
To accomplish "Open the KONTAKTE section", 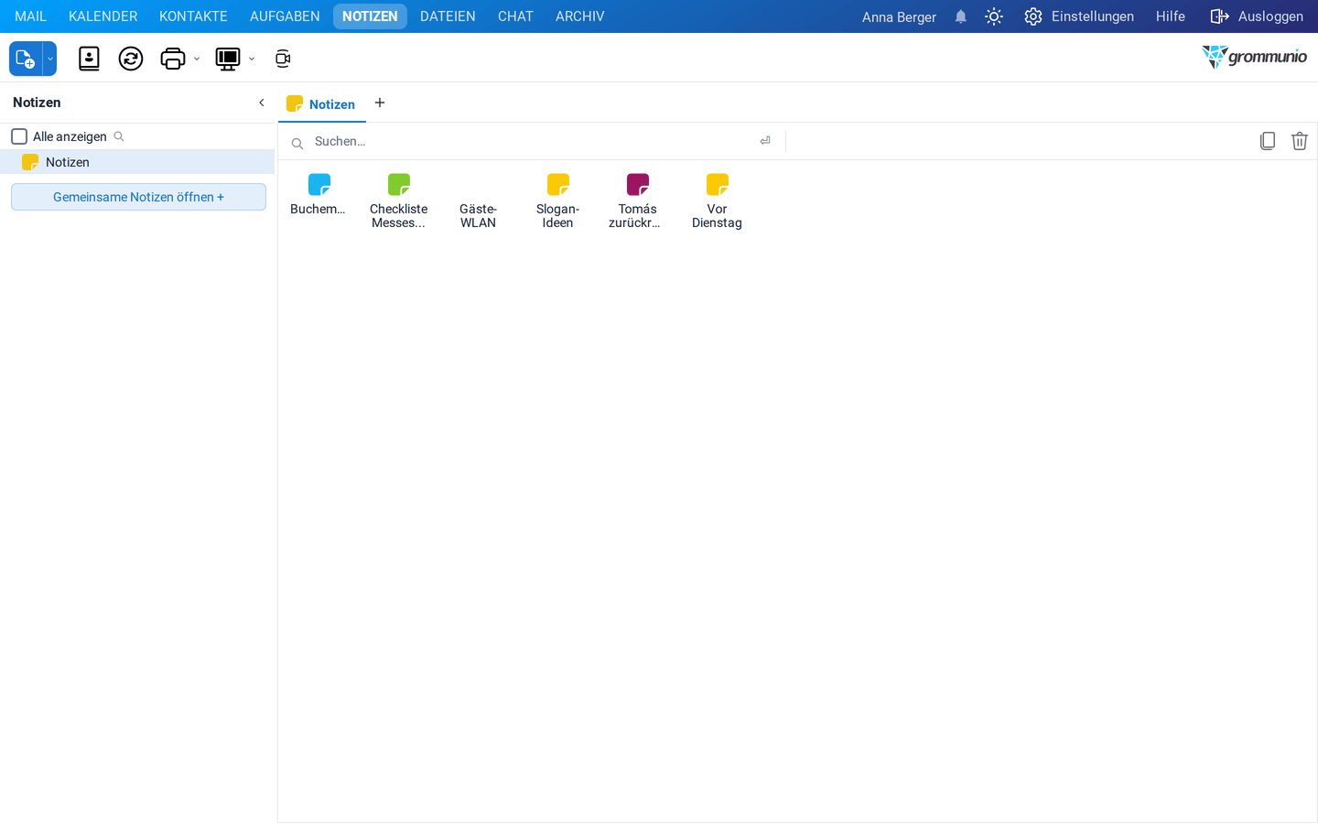I will pos(193,16).
